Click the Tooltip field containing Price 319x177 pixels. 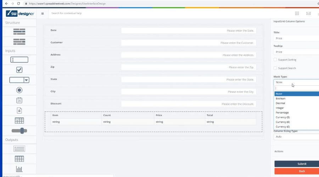tap(296, 52)
